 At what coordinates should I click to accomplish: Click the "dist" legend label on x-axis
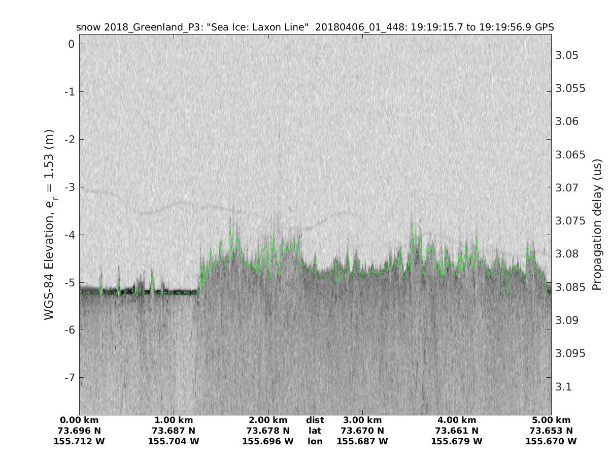tap(315, 420)
